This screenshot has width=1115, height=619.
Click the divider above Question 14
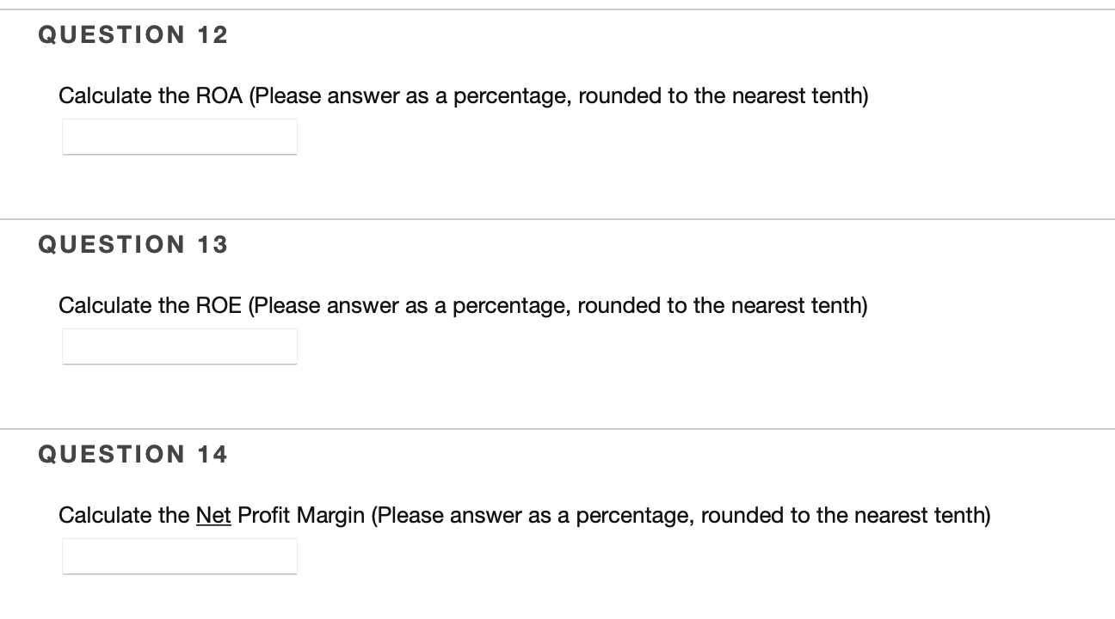[x=557, y=430]
